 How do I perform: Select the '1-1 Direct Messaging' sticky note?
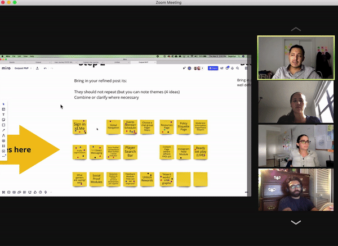(x=96, y=152)
